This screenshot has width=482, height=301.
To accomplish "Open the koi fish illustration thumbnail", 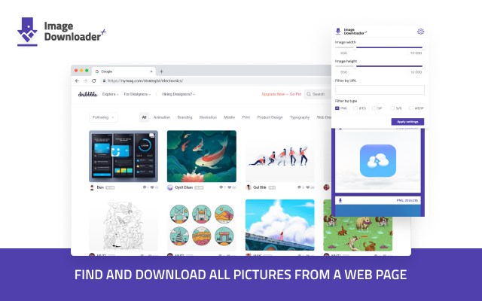I will tap(202, 157).
